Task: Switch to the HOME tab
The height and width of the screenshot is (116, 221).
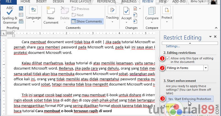Action: click(x=25, y=2)
